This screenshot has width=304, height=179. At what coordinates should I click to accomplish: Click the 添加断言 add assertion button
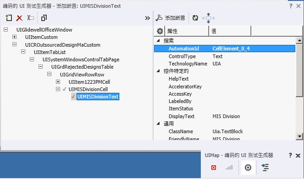coord(171,18)
